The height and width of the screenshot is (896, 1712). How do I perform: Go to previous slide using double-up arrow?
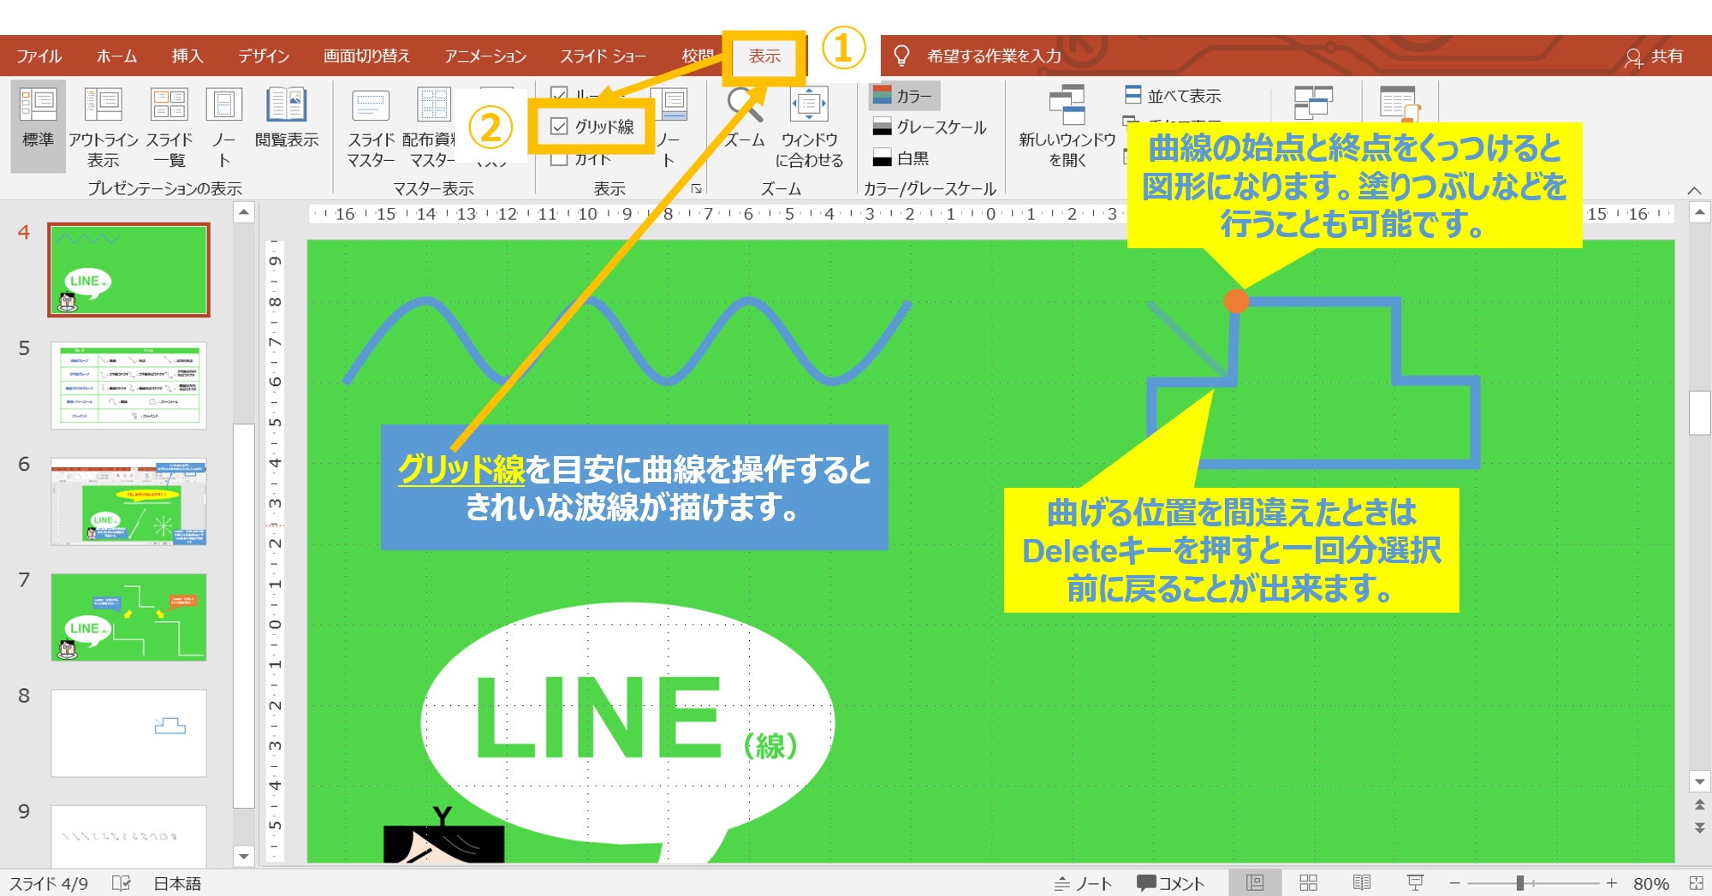click(1700, 804)
